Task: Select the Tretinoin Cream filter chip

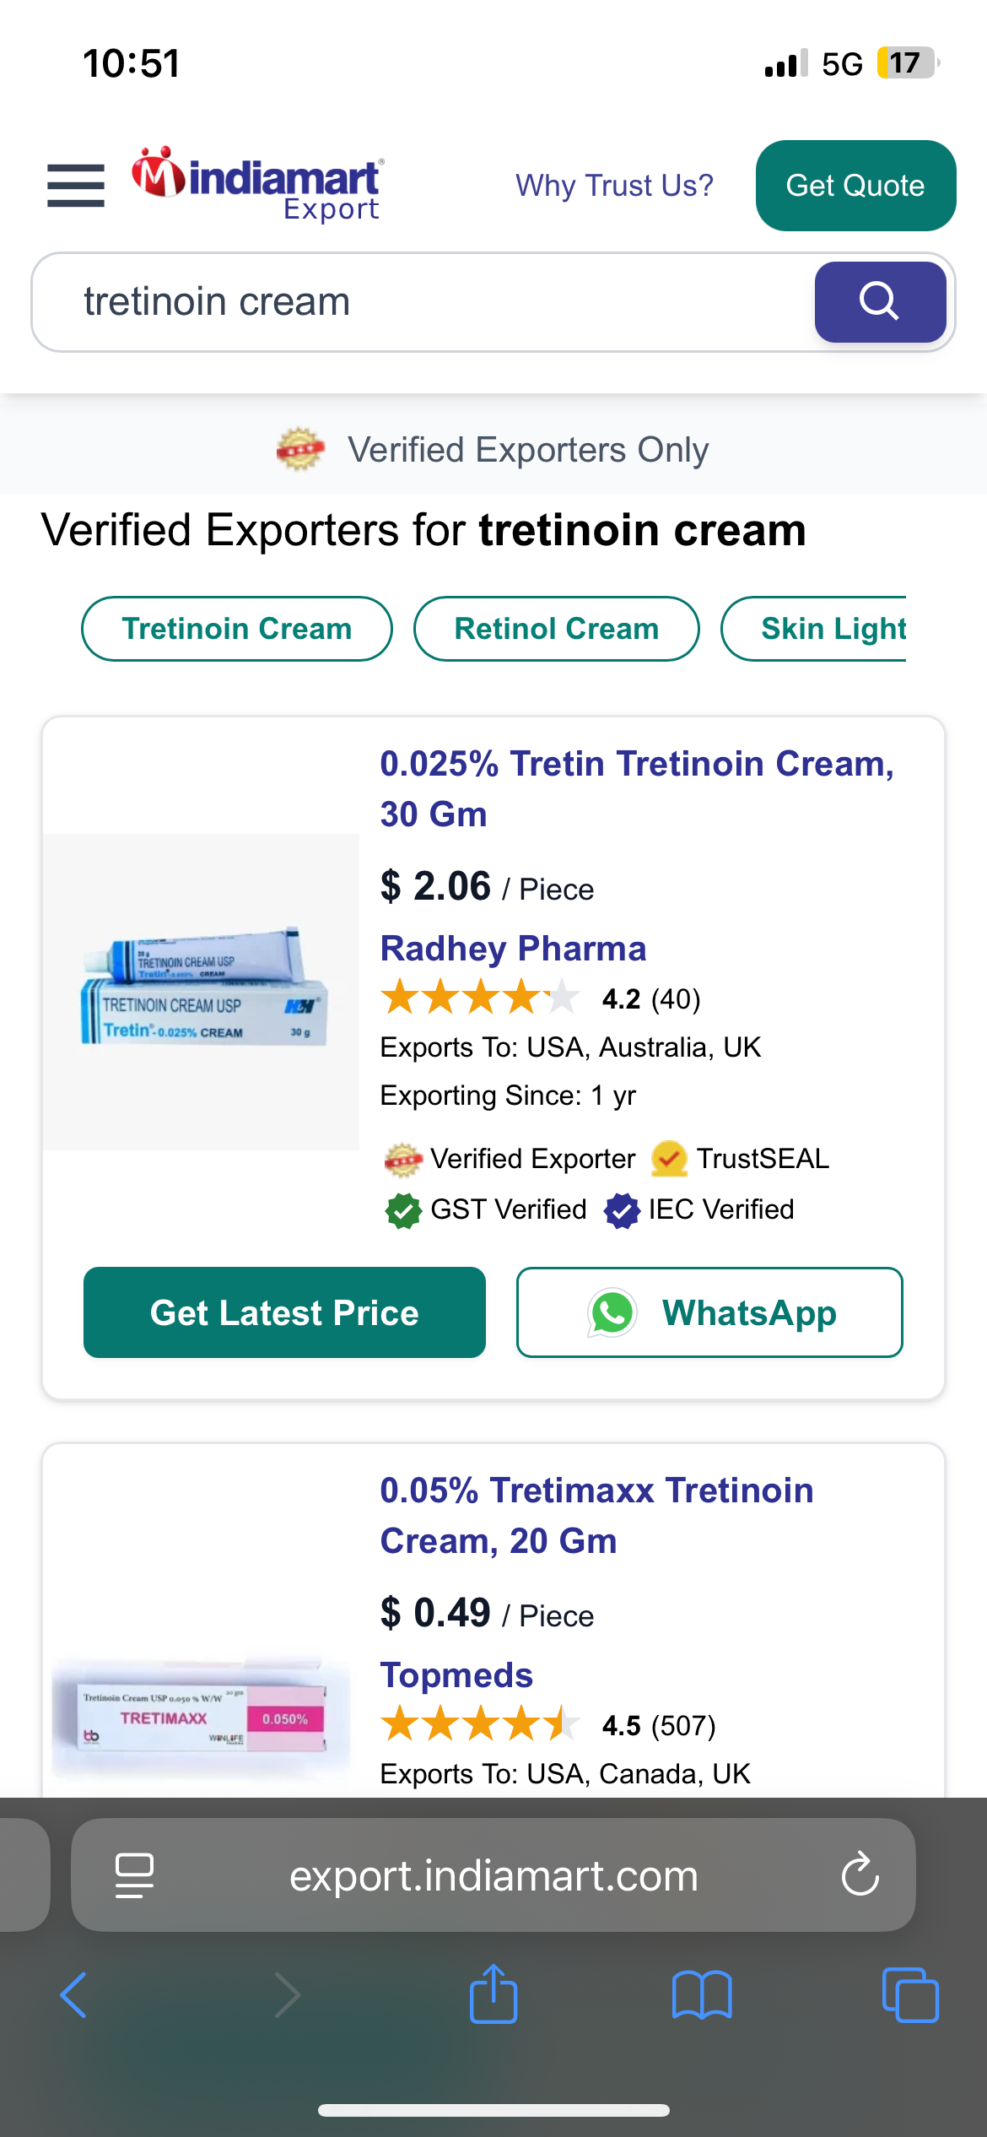Action: pyautogui.click(x=237, y=629)
